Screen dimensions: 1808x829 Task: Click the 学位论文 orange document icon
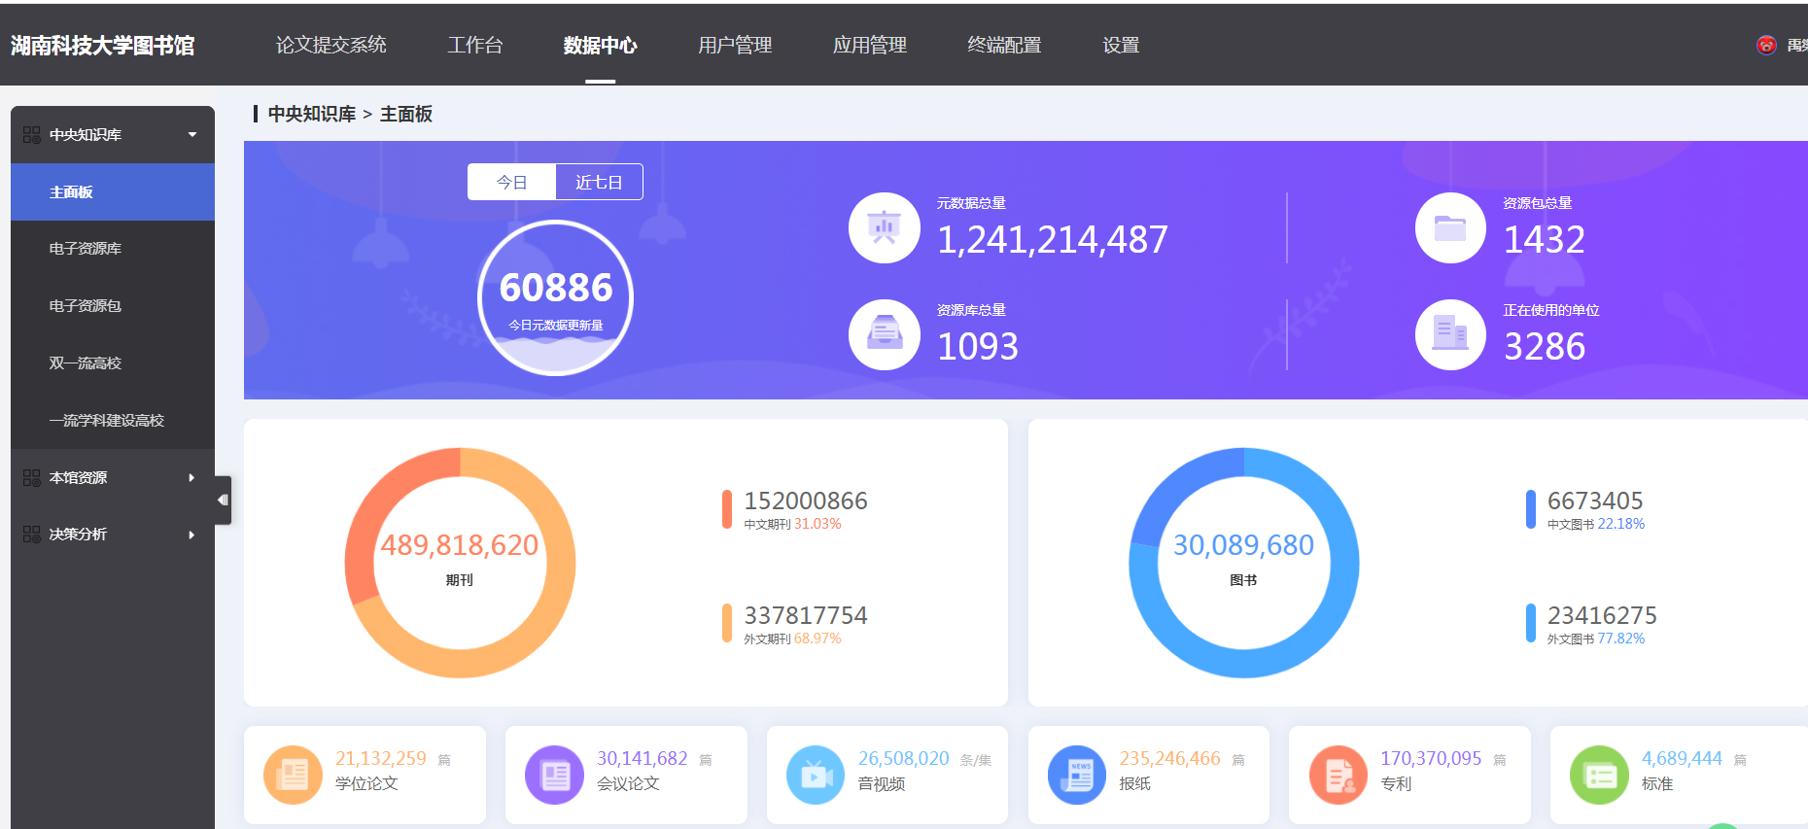pyautogui.click(x=293, y=775)
